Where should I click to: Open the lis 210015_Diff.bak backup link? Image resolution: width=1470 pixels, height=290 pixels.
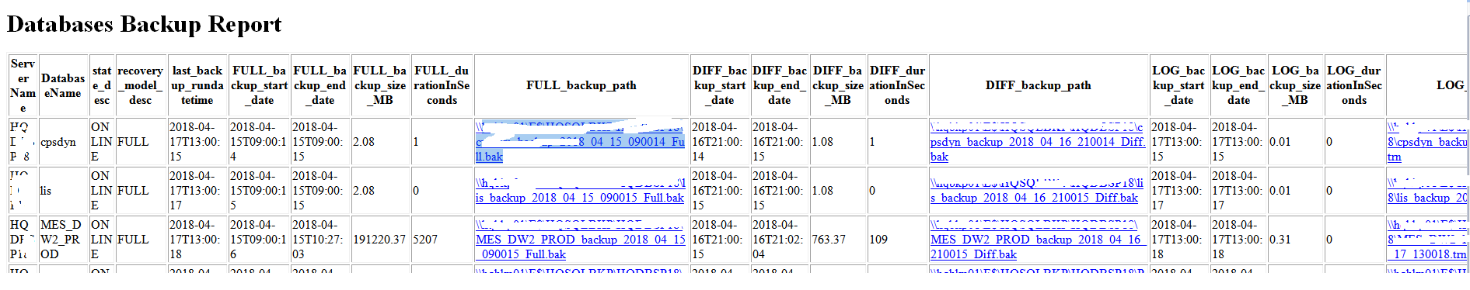click(x=1036, y=191)
